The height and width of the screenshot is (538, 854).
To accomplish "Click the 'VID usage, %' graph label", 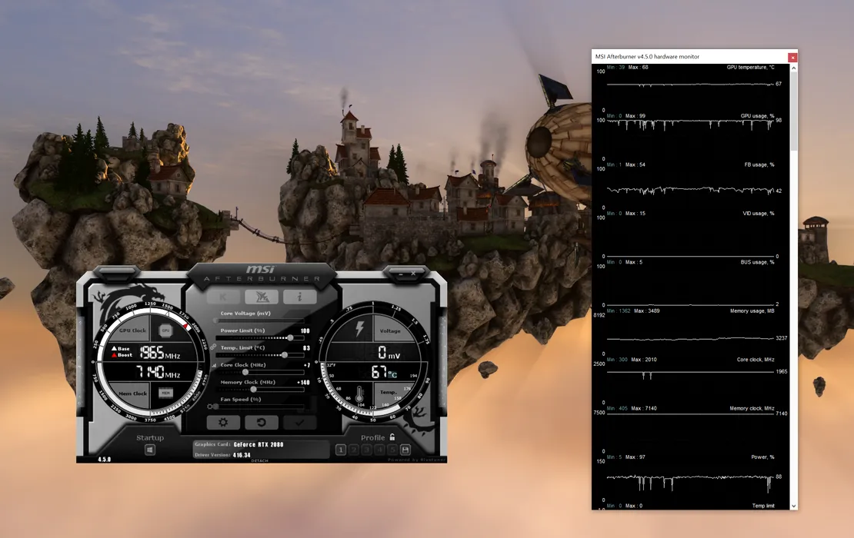I will coord(758,213).
